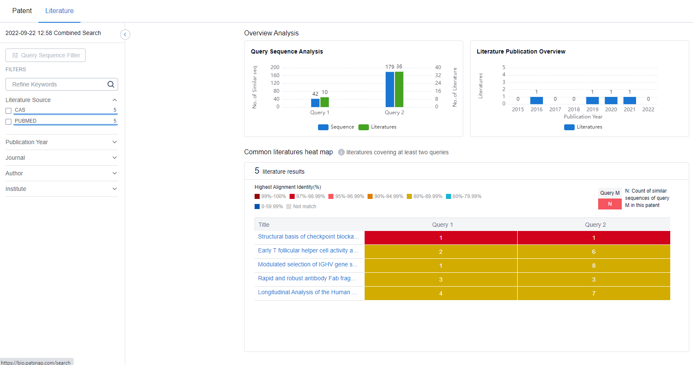This screenshot has height=365, width=693.
Task: Toggle the blue Sequence legend icon
Action: click(323, 127)
